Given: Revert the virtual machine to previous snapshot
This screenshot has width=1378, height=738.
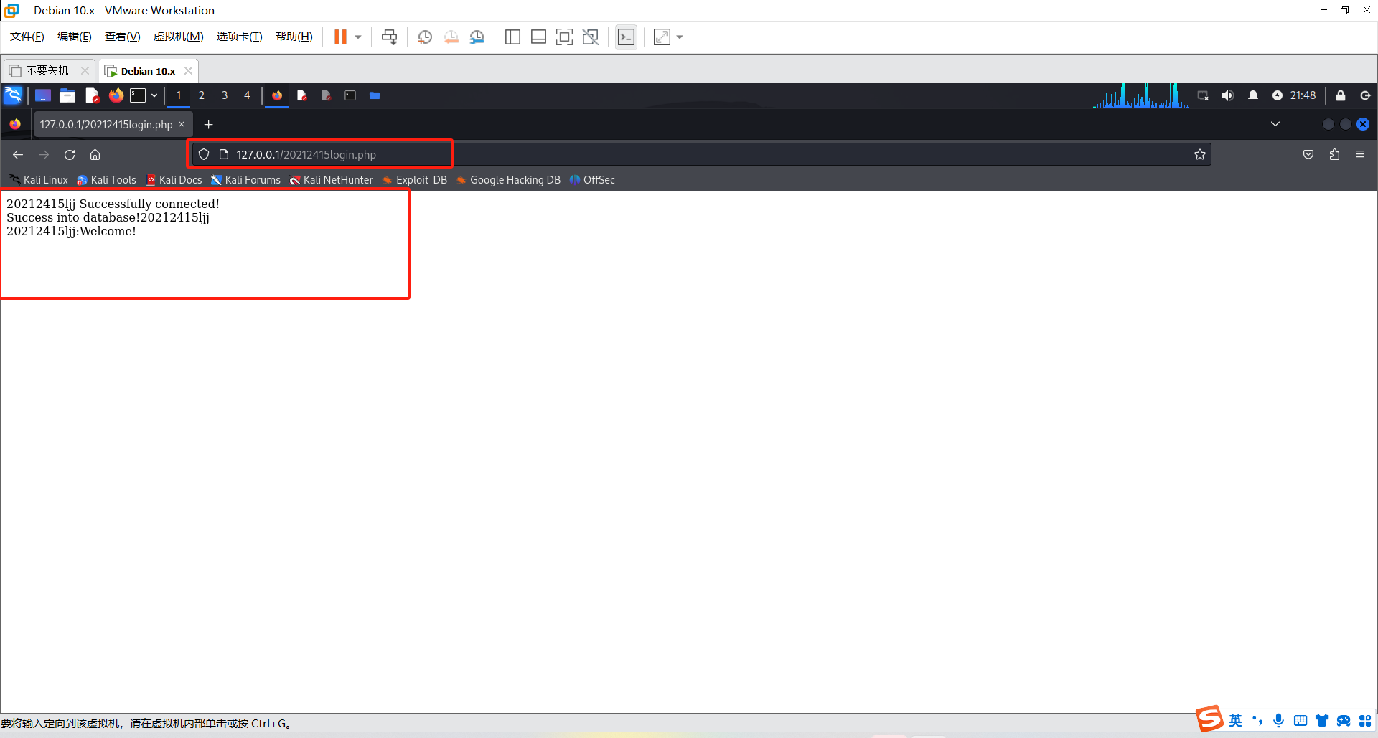Looking at the screenshot, I should tap(451, 37).
